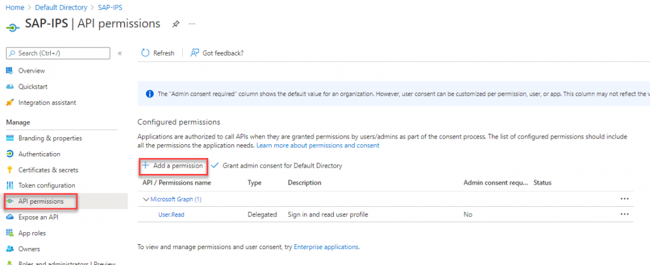Click the Owners people icon
This screenshot has width=650, height=265.
tap(10, 249)
